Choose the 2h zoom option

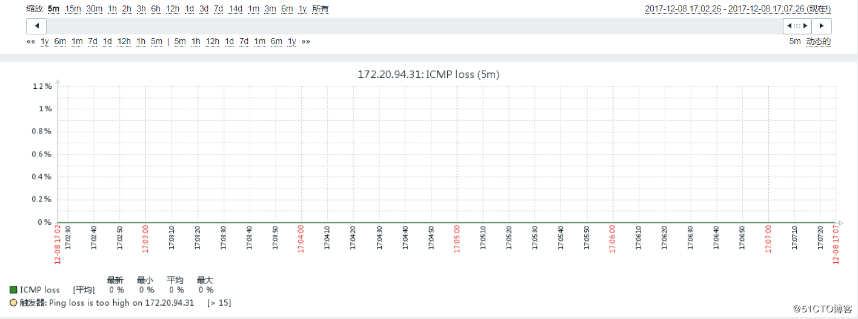127,9
